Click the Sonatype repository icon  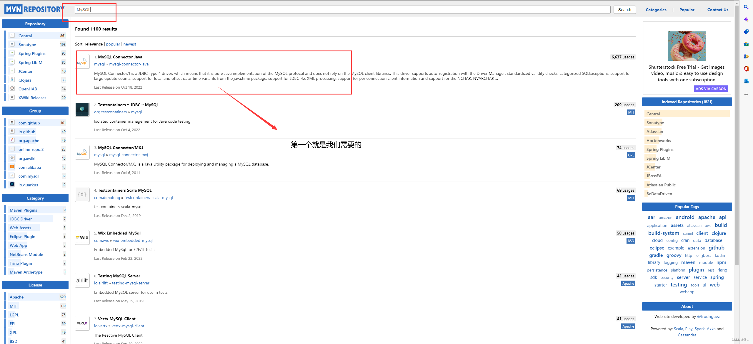click(12, 44)
